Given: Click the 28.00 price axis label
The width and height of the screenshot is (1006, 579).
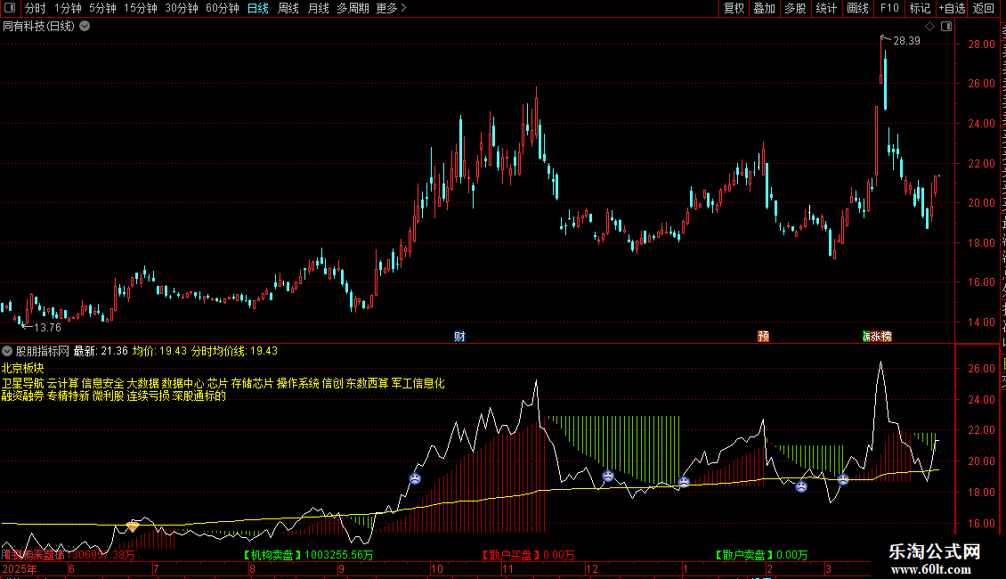Looking at the screenshot, I should click(x=982, y=45).
